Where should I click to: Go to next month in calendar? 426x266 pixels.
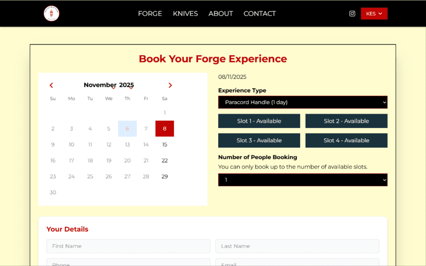click(x=170, y=85)
